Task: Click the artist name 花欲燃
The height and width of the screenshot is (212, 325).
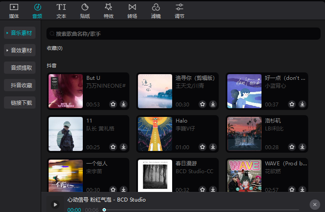Action: 273,171
